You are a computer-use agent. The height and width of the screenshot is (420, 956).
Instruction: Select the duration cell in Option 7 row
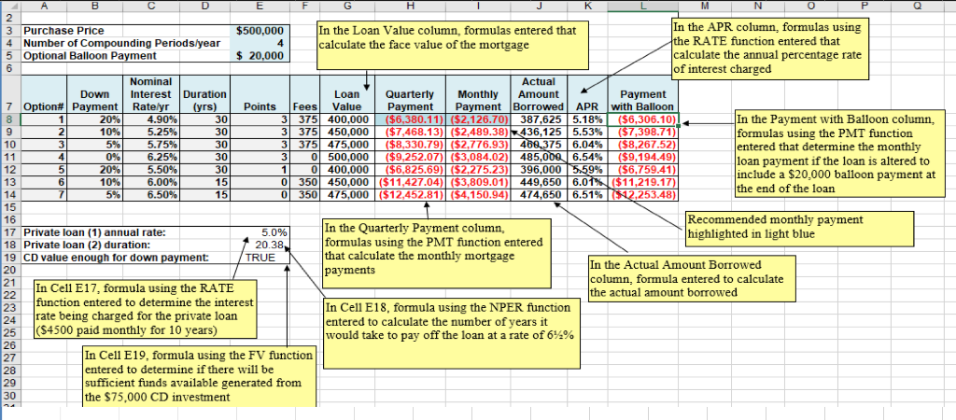coord(205,195)
